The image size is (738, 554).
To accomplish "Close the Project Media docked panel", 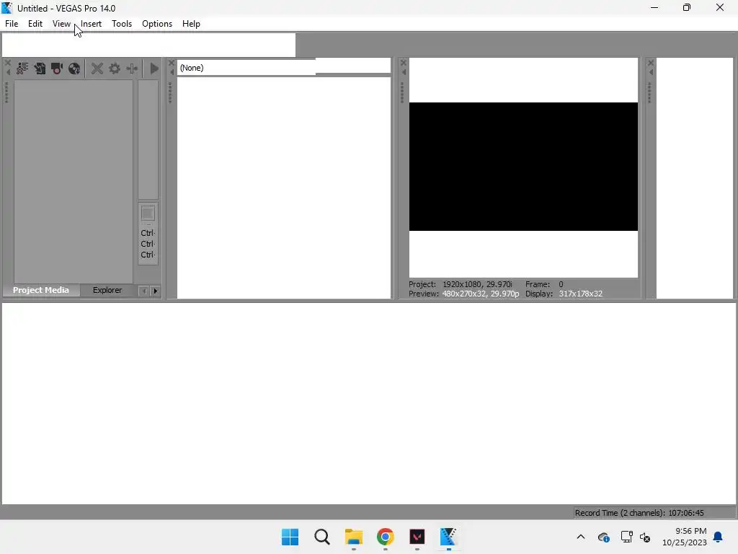I will [7, 62].
